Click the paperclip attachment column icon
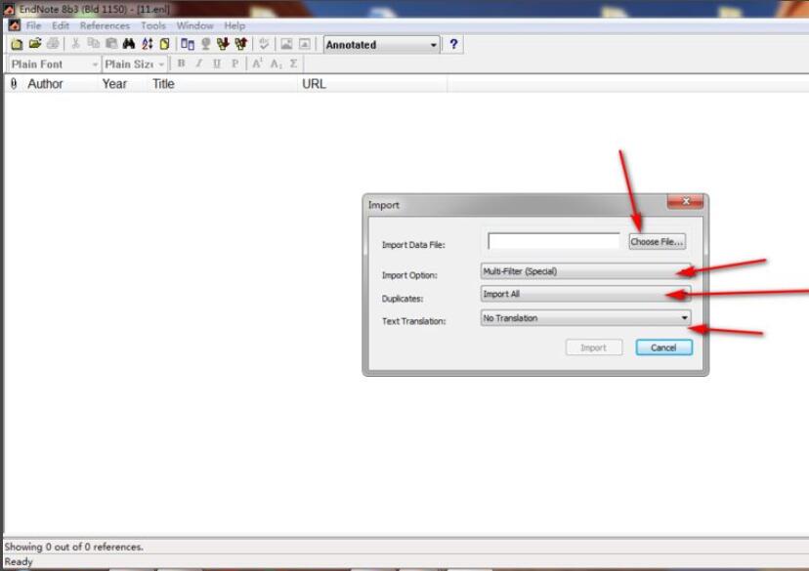 tap(14, 84)
